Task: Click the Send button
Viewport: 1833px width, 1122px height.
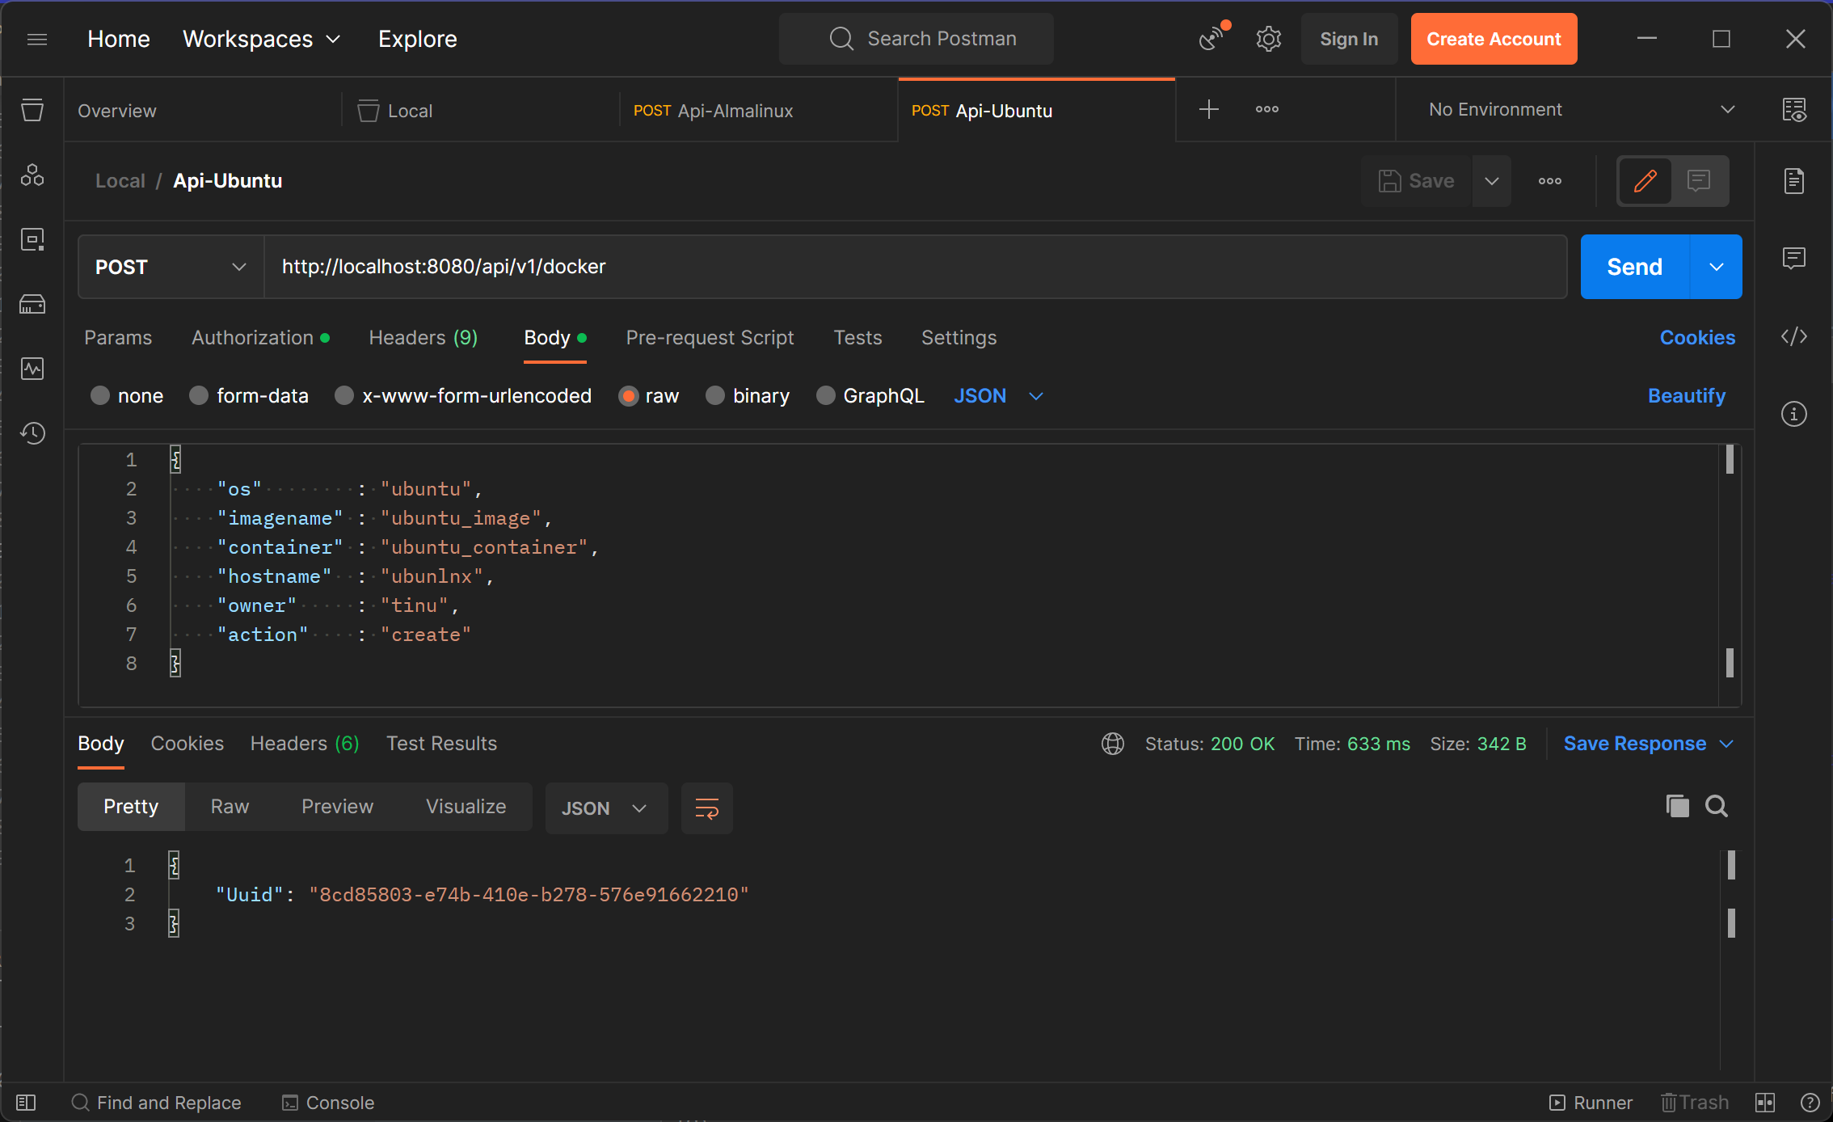Action: (1633, 267)
